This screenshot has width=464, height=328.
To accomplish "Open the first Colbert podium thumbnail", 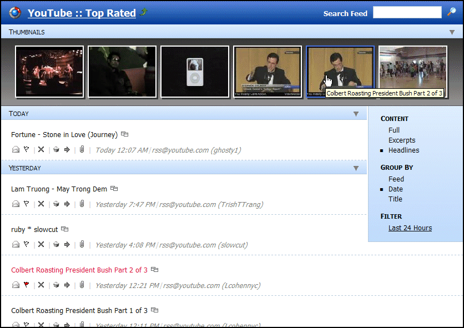I will 268,72.
